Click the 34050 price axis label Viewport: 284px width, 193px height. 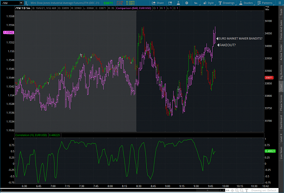pyautogui.click(x=268, y=34)
